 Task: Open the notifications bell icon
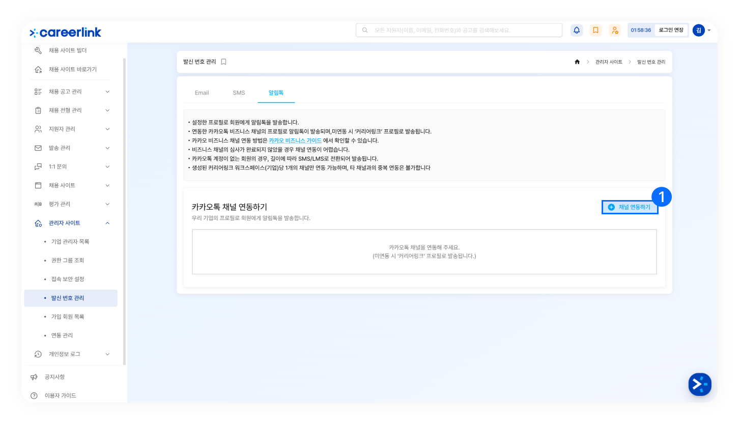577,30
